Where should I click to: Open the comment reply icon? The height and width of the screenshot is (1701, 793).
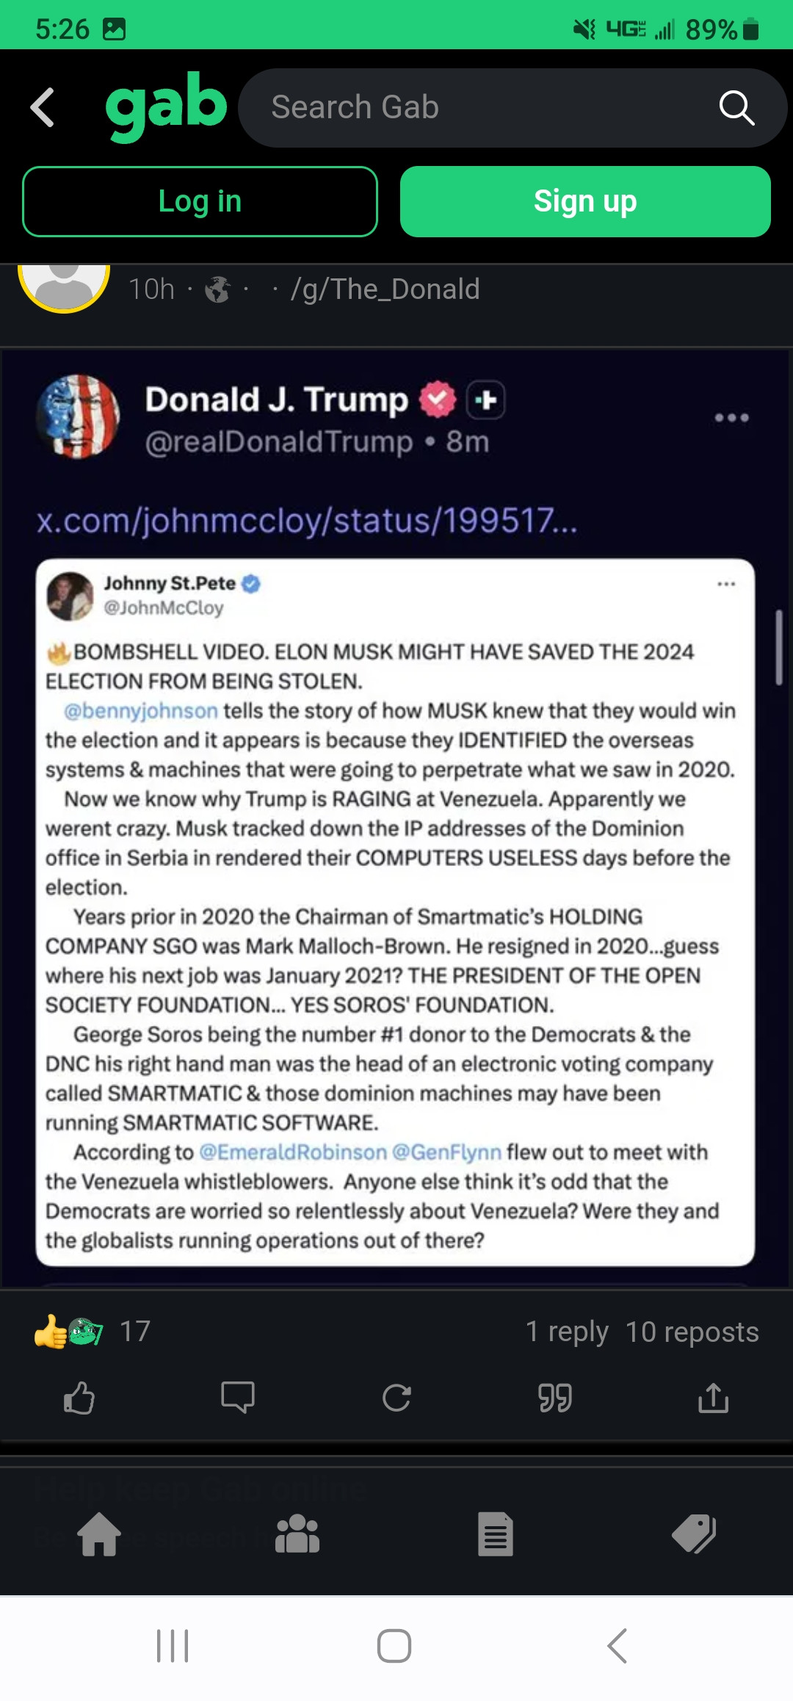[x=238, y=1398]
